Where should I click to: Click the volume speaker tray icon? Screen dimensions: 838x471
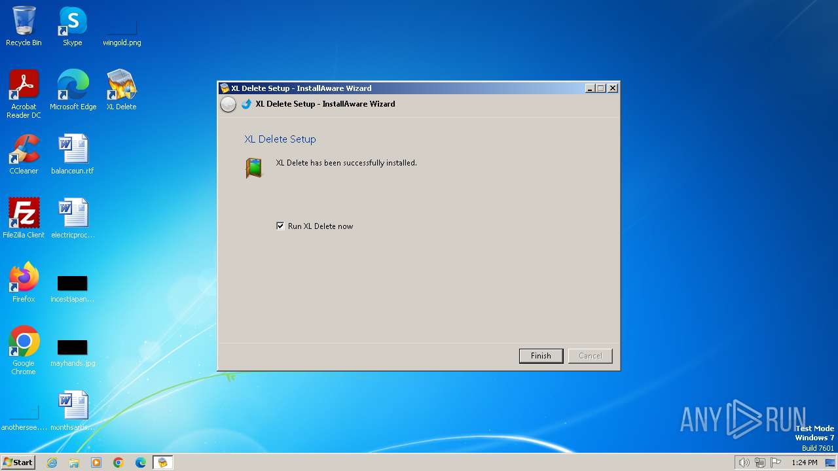coord(744,462)
